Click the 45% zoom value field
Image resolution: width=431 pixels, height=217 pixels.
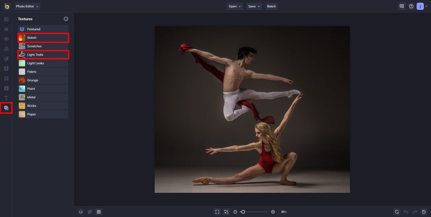tap(284, 212)
